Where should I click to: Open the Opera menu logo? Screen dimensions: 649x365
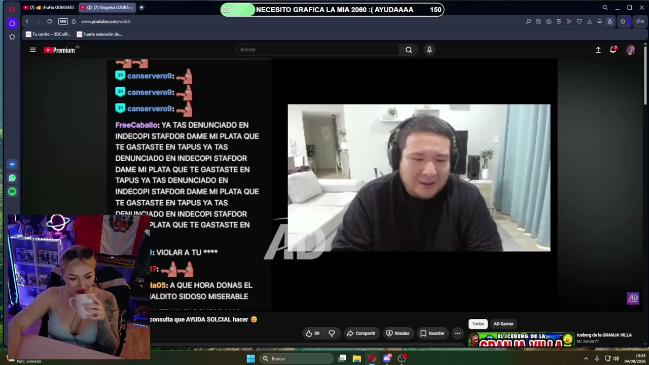(12, 9)
